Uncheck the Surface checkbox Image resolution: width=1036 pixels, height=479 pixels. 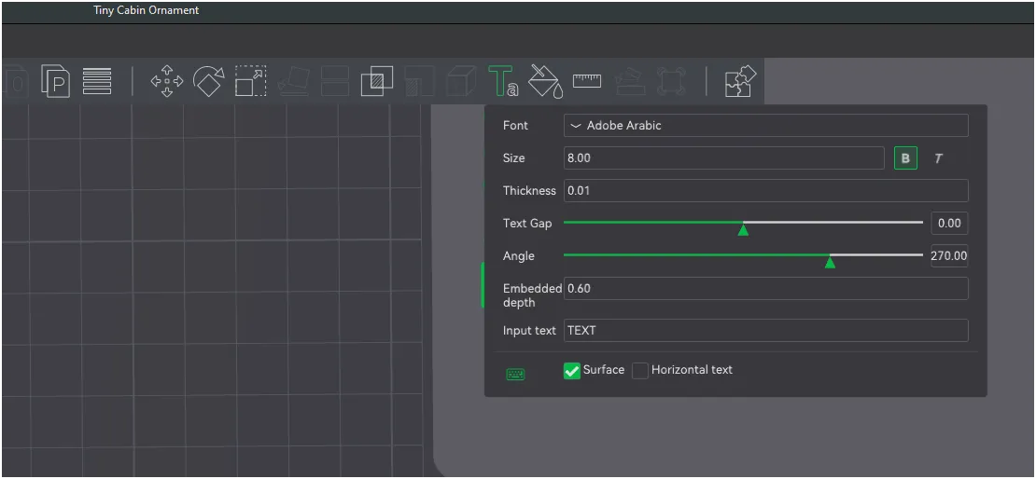[x=571, y=371]
